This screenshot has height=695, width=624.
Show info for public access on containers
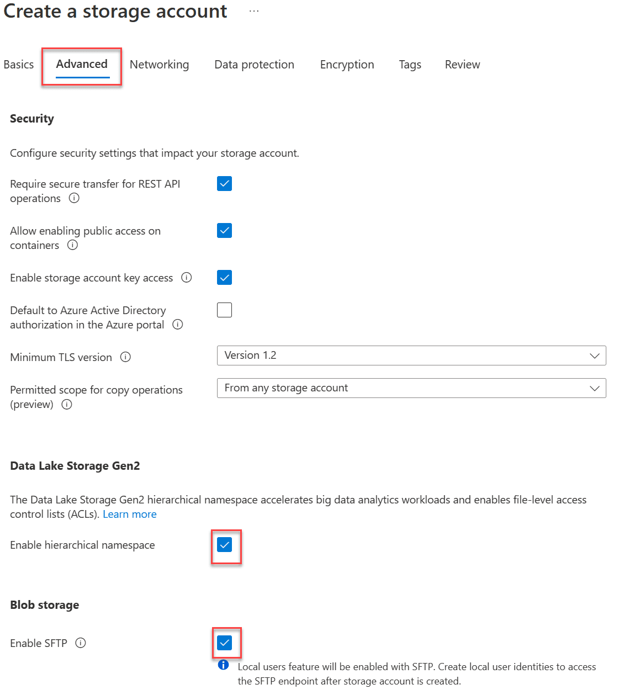(x=72, y=245)
